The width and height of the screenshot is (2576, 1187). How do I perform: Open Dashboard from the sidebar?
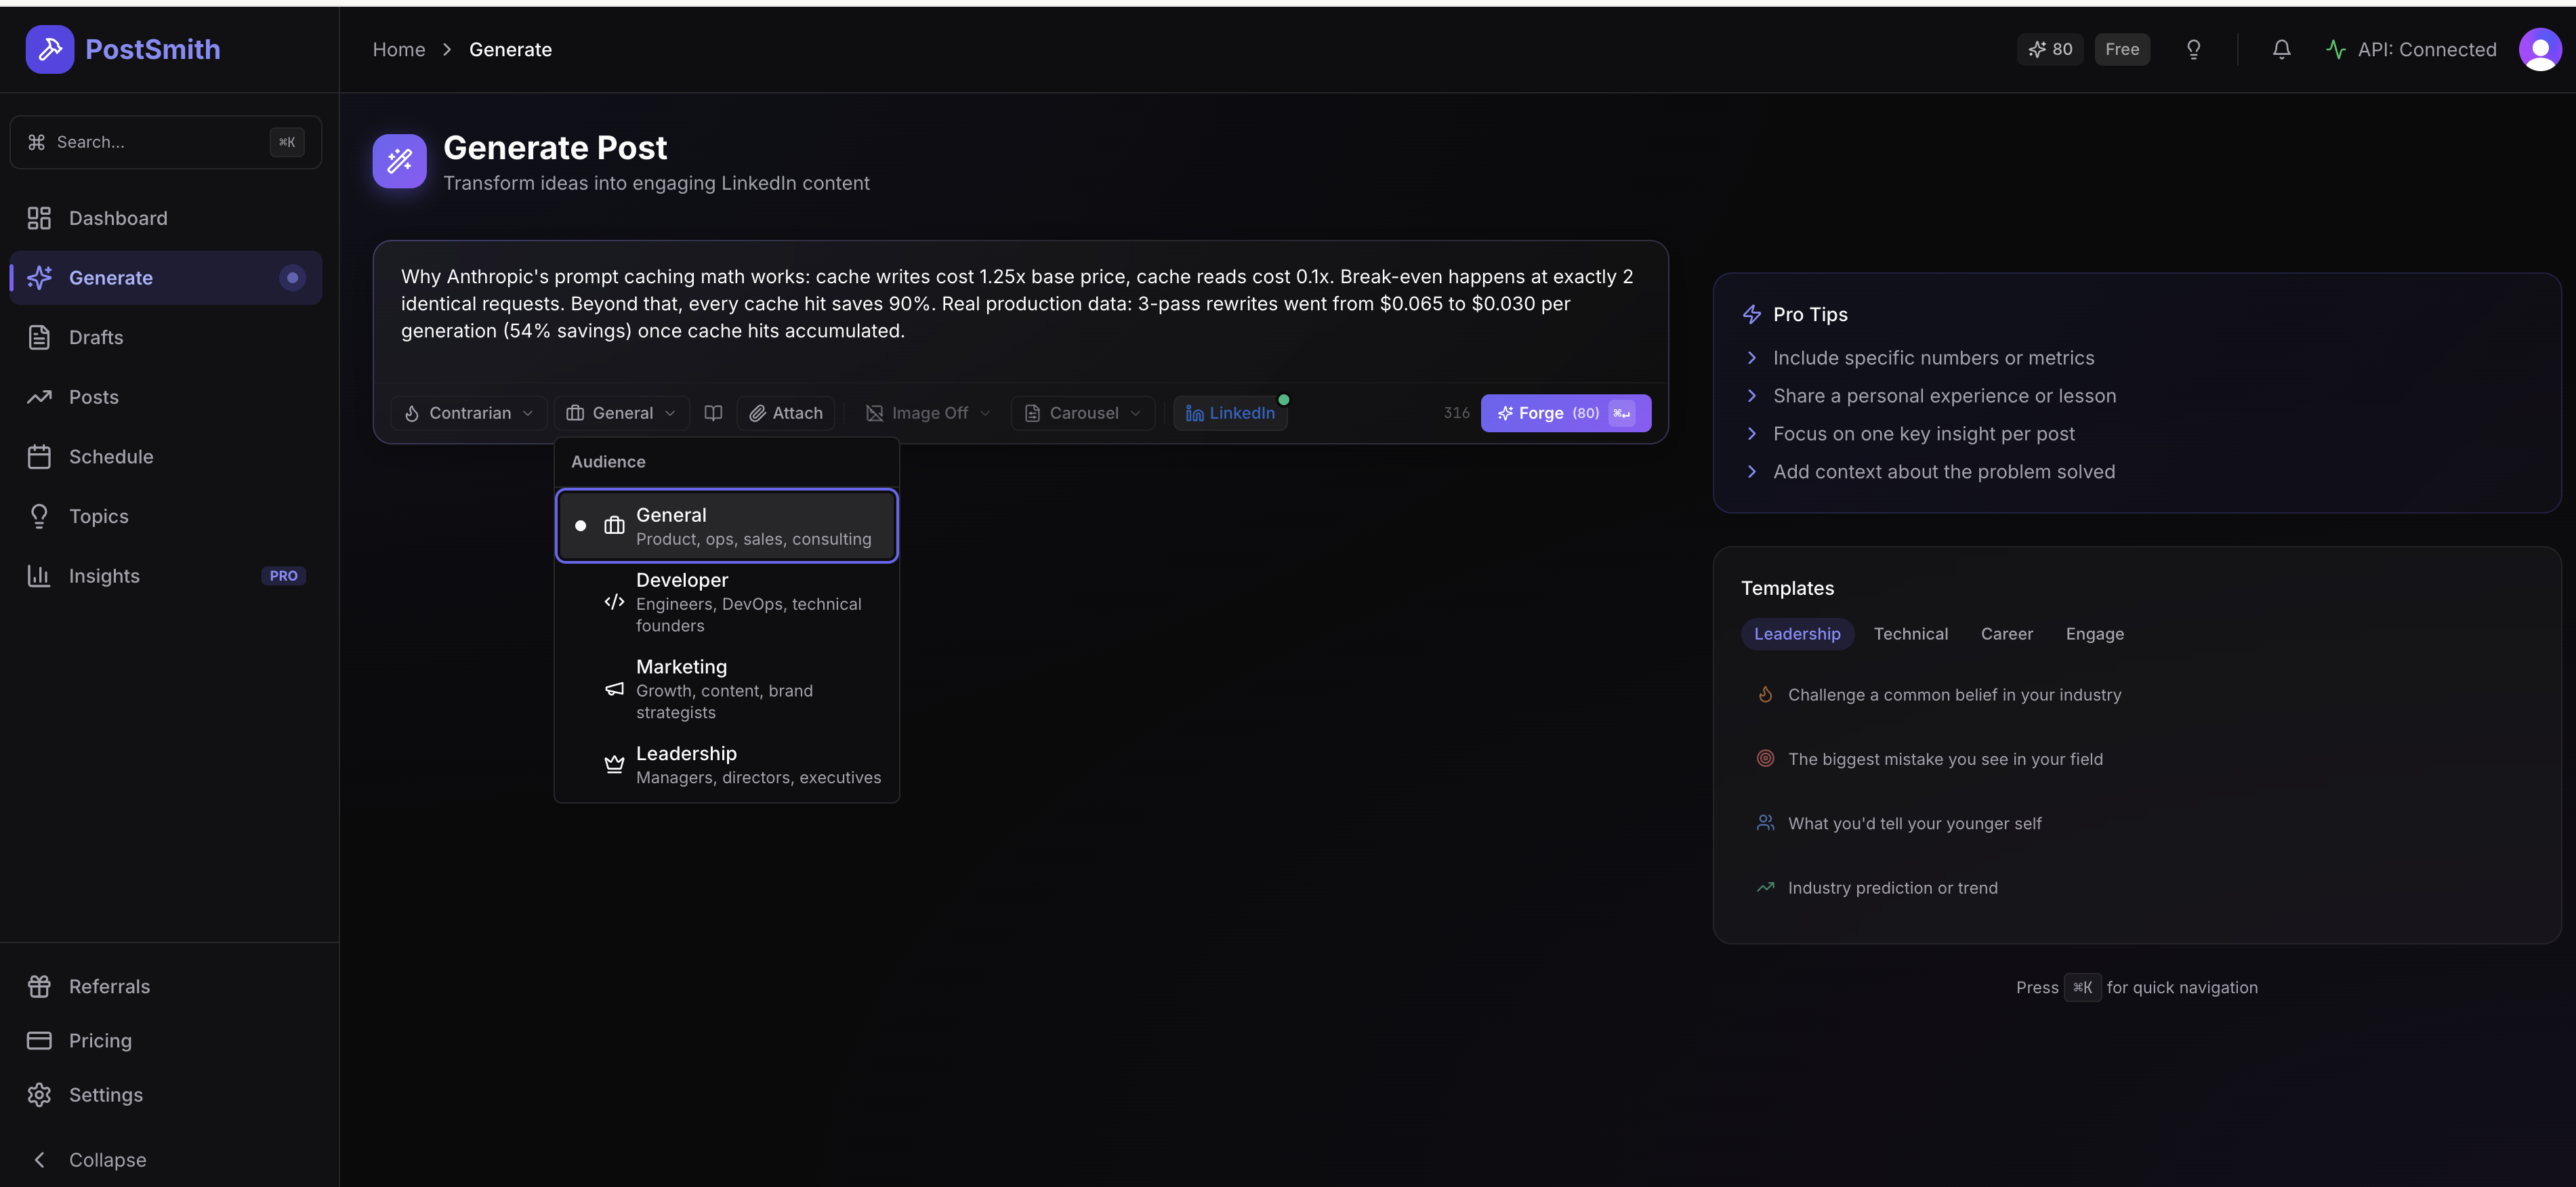[x=118, y=218]
